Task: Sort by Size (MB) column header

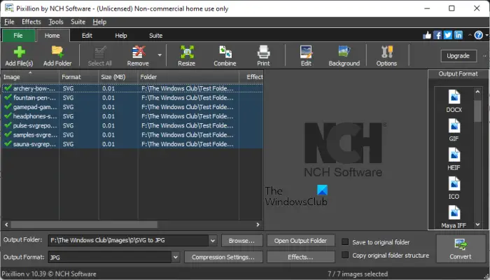Action: (118, 77)
